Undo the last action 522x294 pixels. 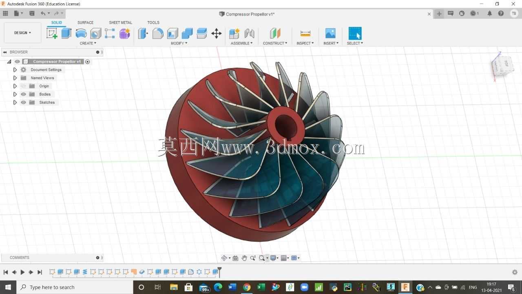coord(43,13)
